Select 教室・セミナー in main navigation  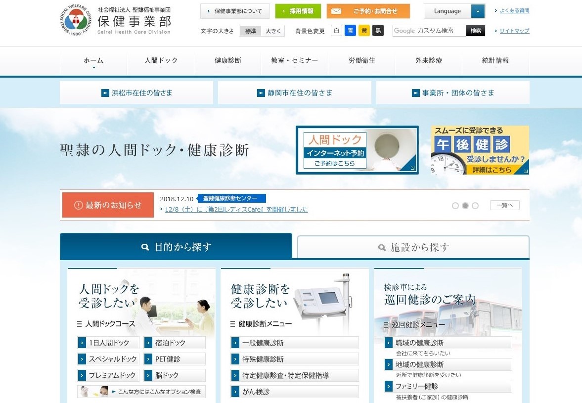(294, 61)
